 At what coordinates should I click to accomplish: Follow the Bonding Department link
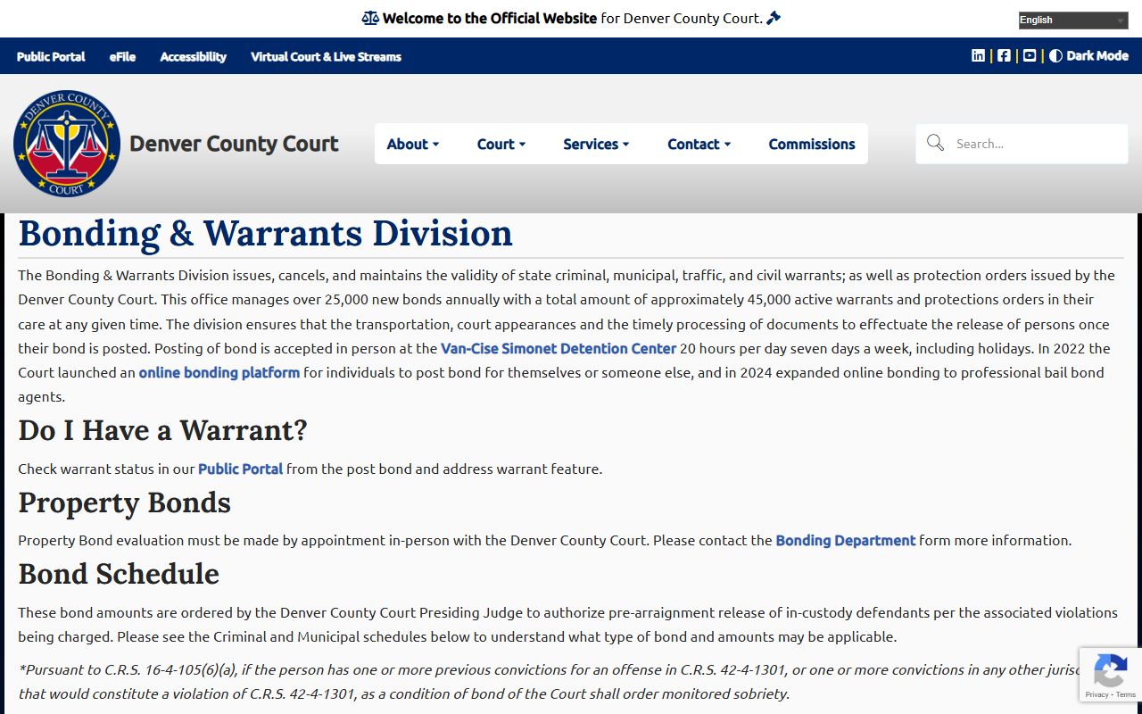pyautogui.click(x=846, y=540)
